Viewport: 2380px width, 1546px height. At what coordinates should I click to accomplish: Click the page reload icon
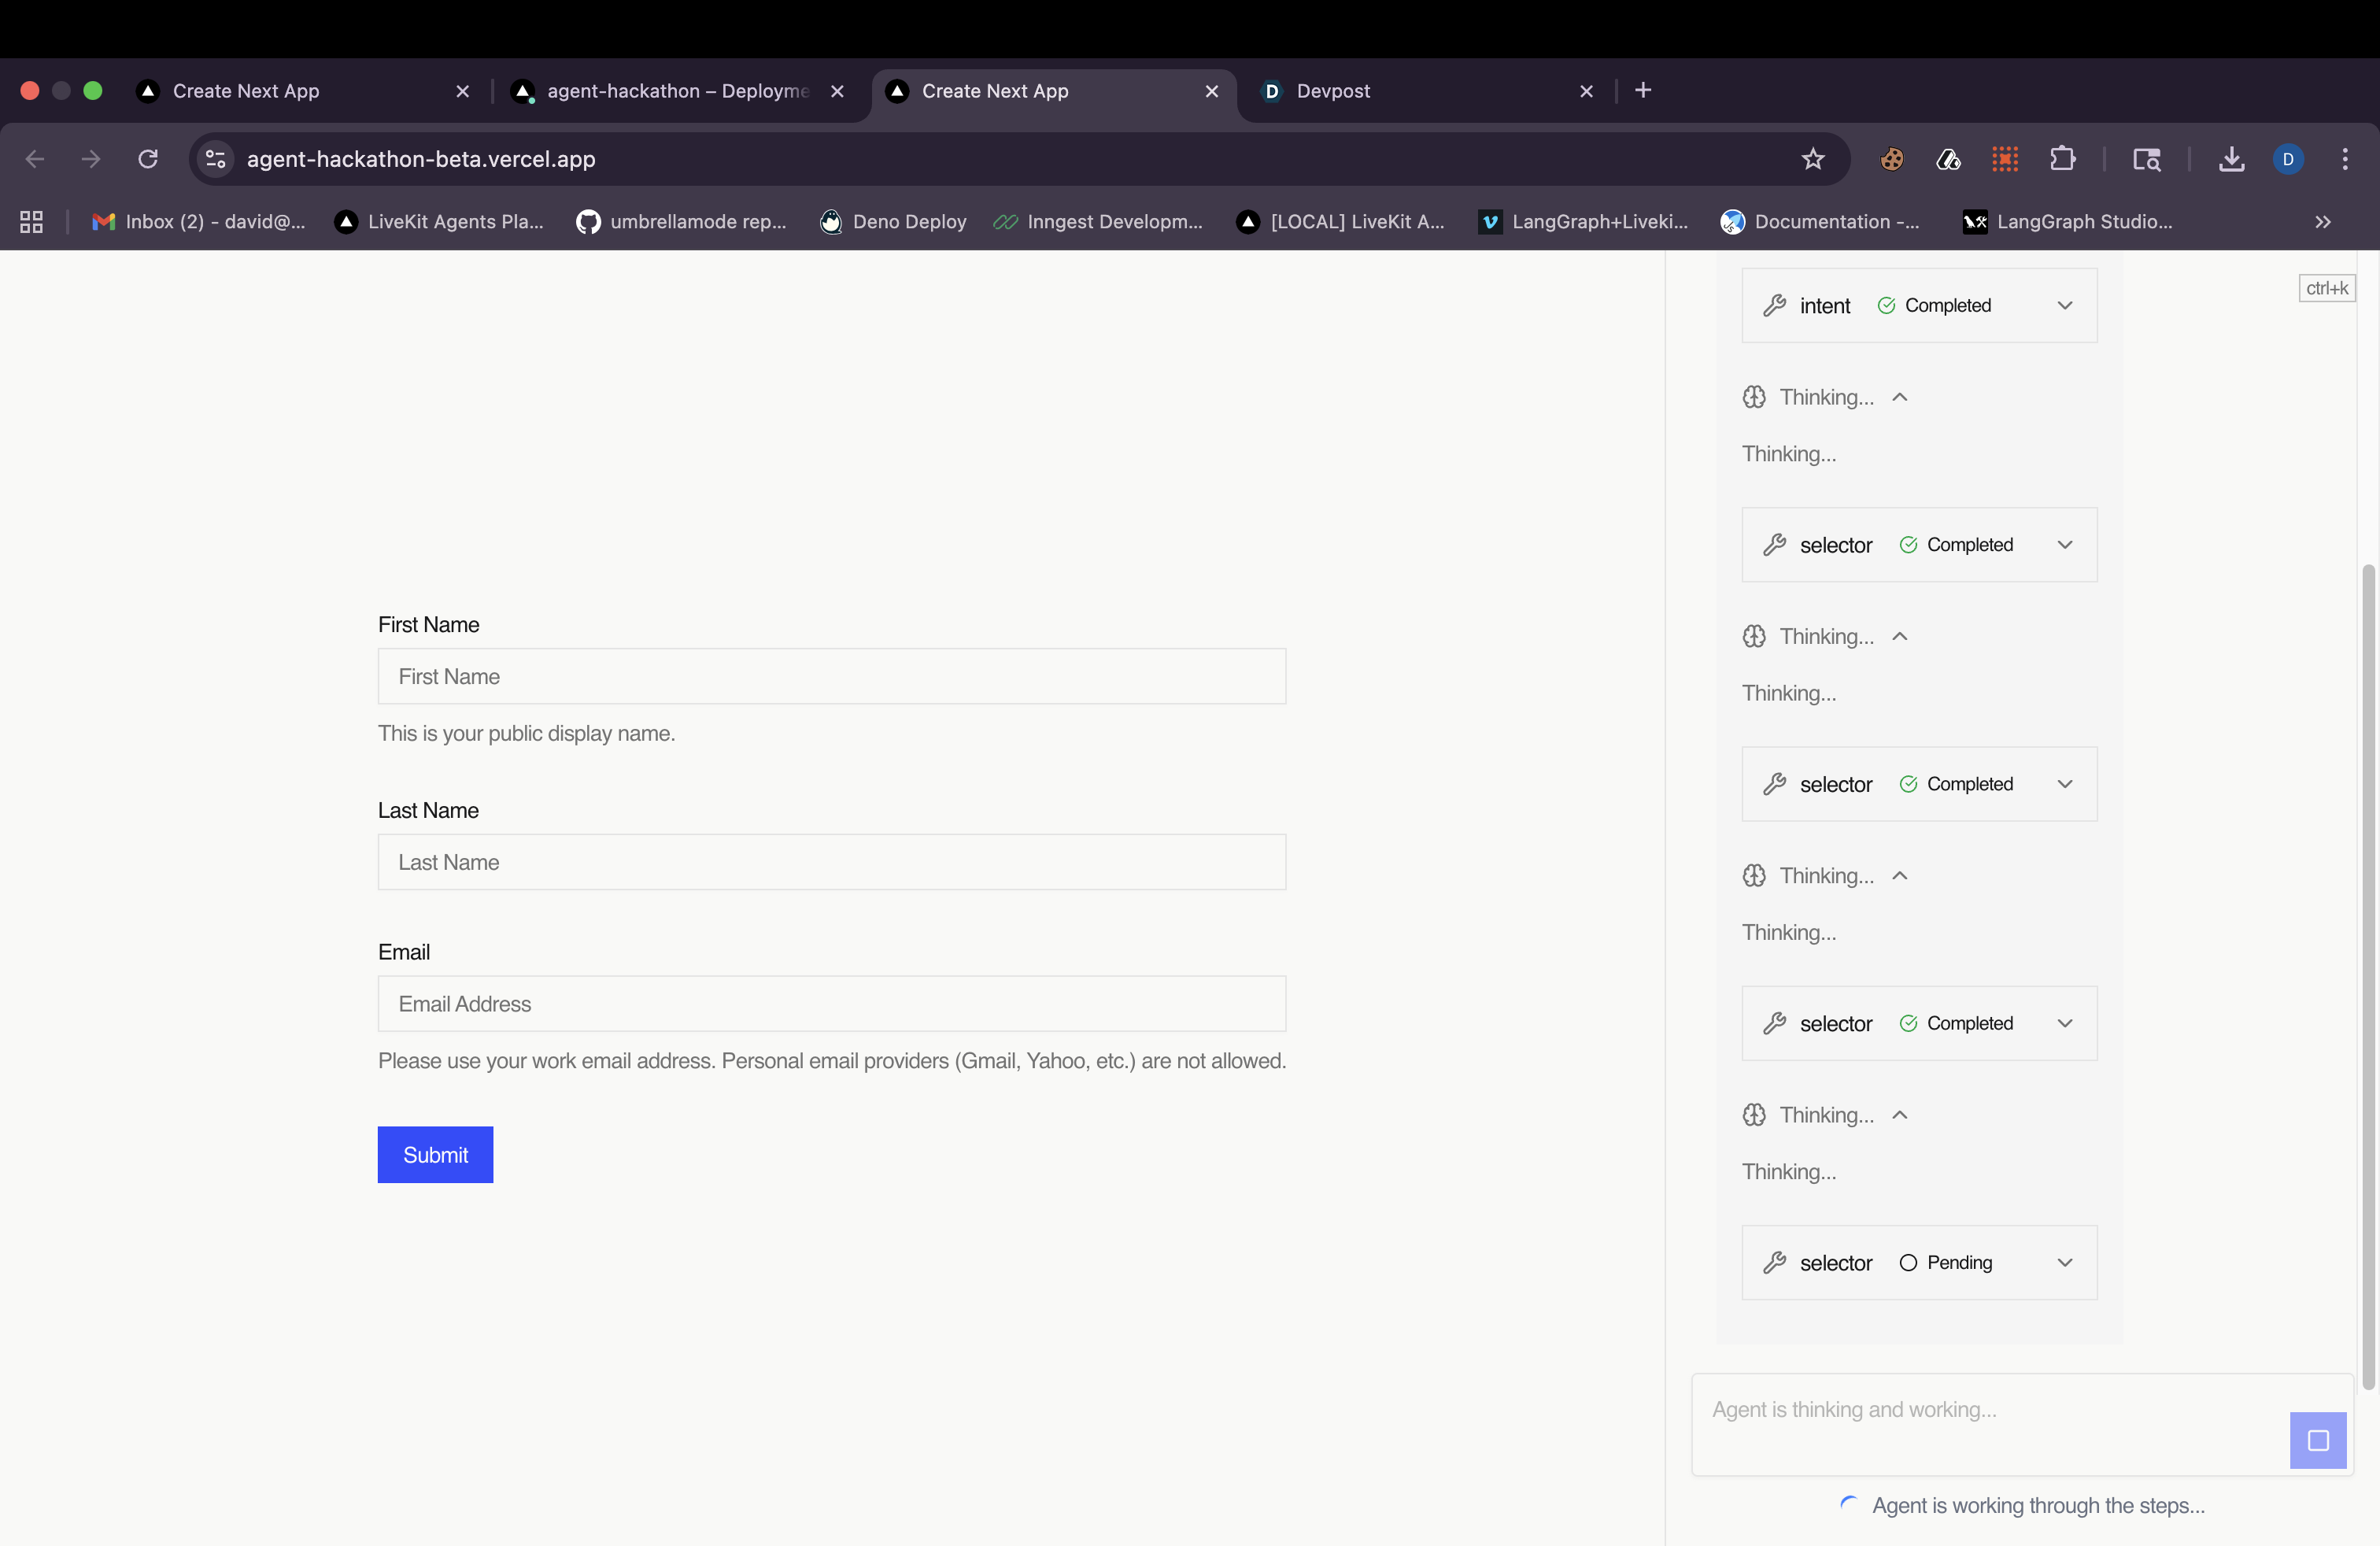click(x=148, y=159)
